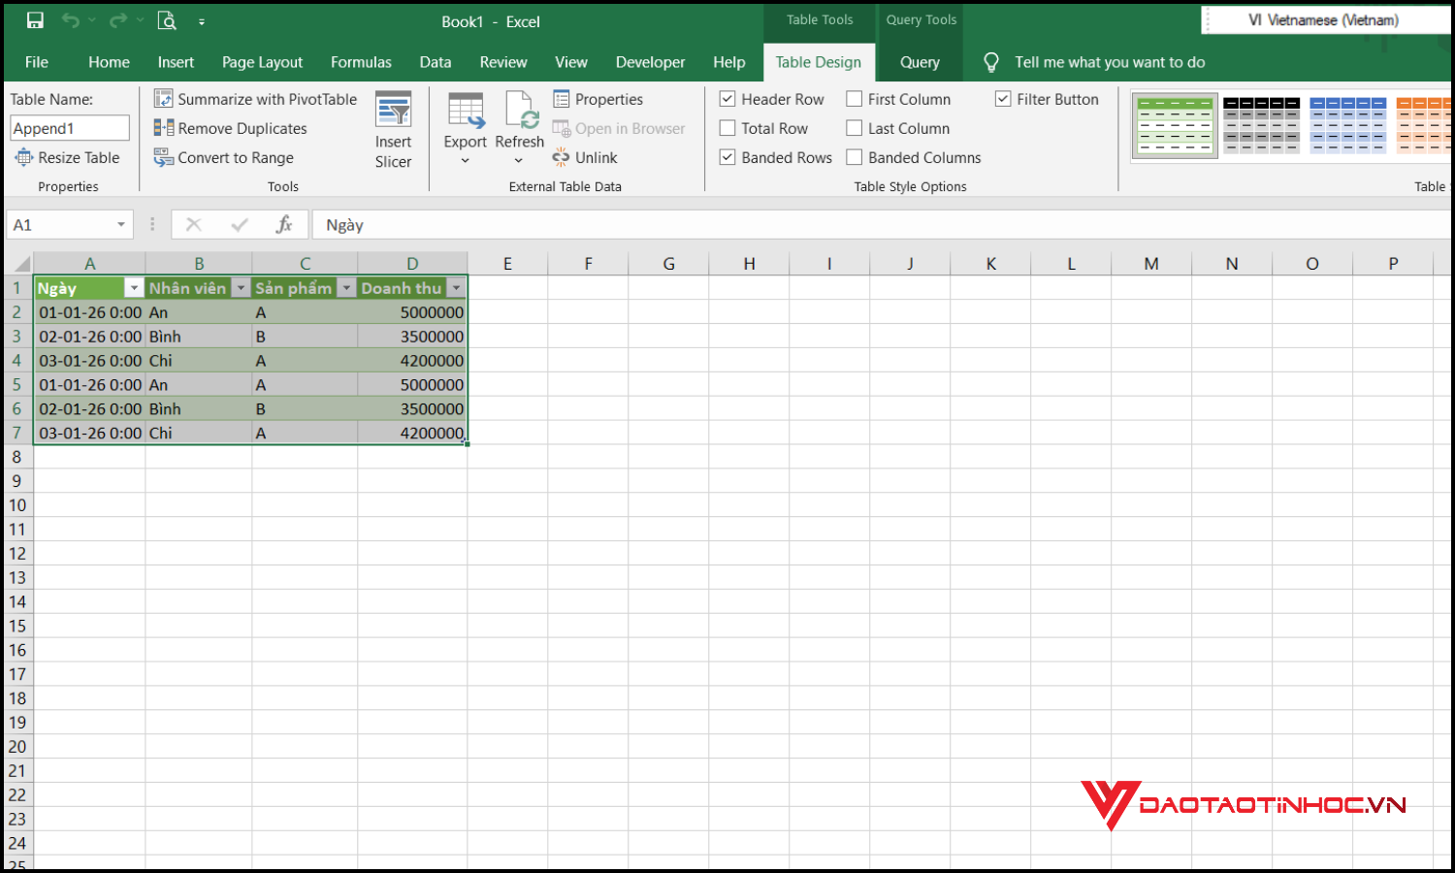Check the First Column option
Screen dimensions: 1455x873
854,98
